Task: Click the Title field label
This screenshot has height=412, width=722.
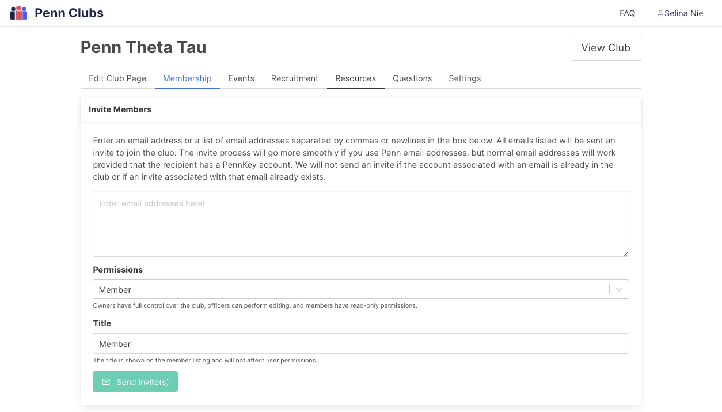Action: 102,323
